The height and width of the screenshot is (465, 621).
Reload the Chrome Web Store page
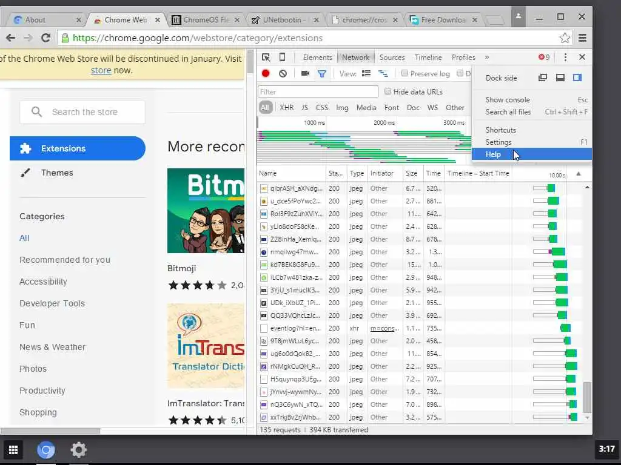[46, 38]
